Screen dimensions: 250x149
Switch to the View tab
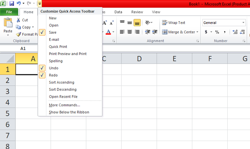tap(156, 12)
